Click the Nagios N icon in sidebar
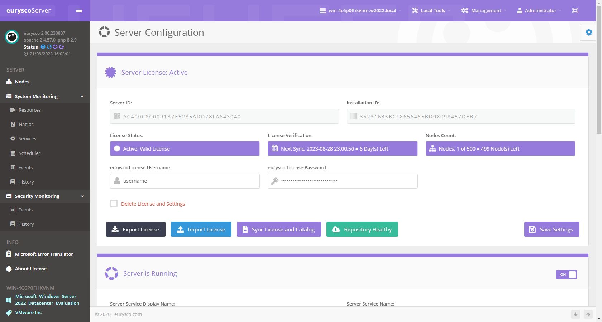Viewport: 602px width, 322px height. click(x=13, y=124)
